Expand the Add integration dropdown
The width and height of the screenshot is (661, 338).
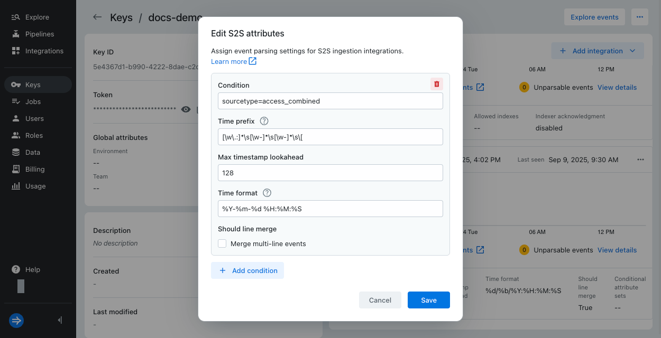pos(632,51)
